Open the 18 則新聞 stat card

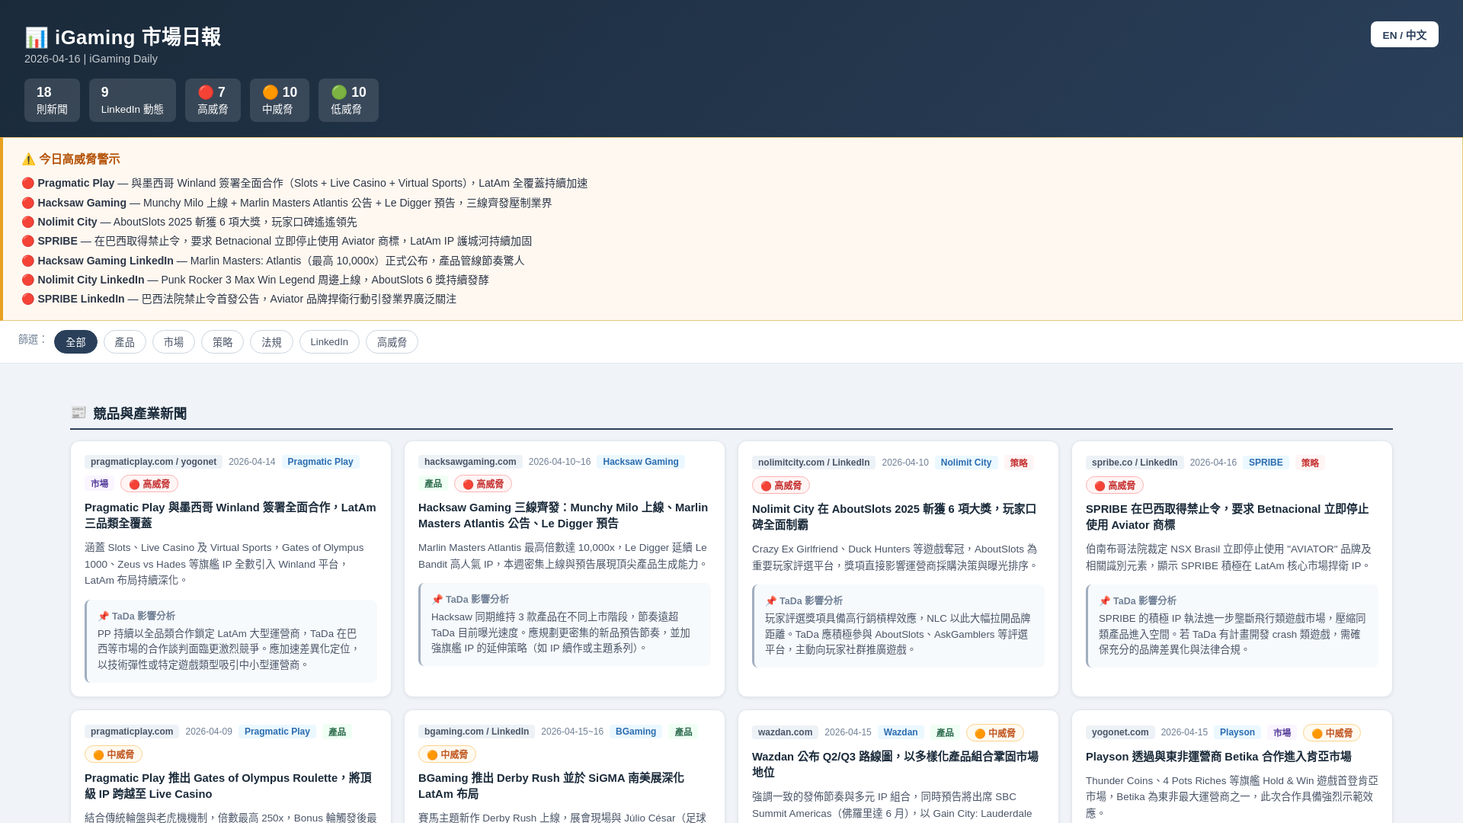pyautogui.click(x=52, y=100)
